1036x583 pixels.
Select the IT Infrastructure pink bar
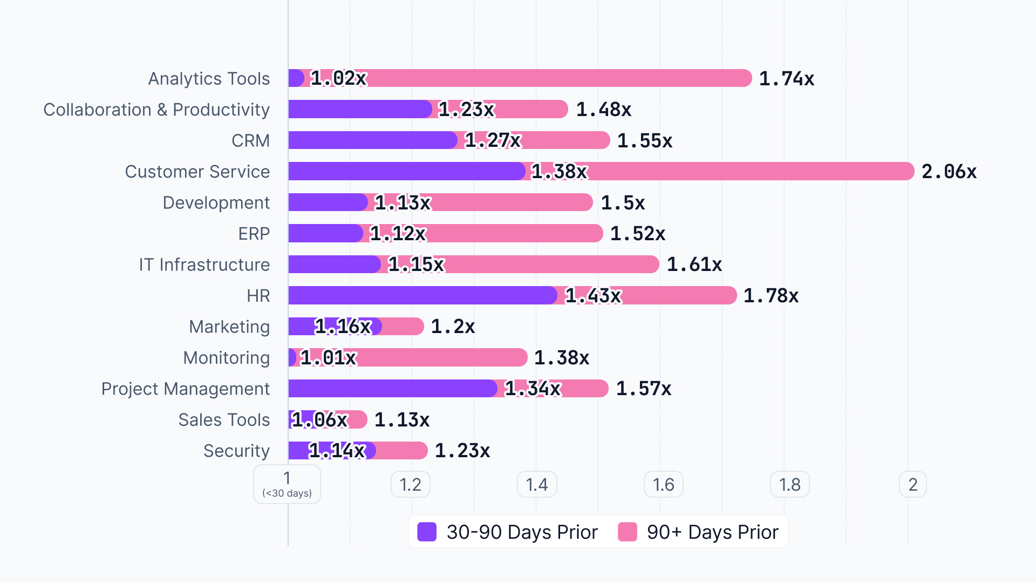pos(550,265)
